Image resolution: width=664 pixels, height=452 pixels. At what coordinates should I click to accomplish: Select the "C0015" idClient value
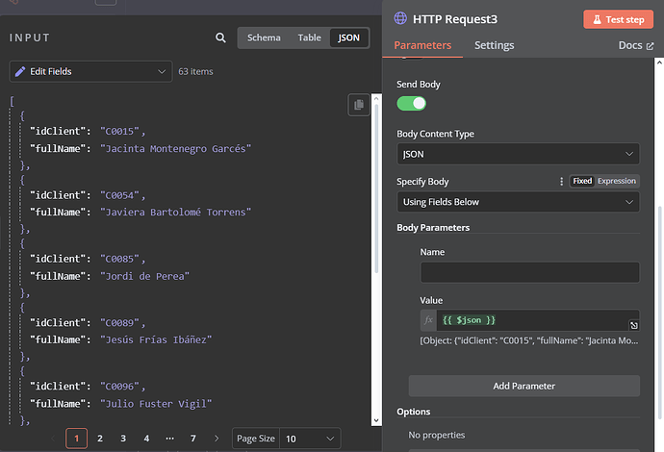pyautogui.click(x=120, y=132)
